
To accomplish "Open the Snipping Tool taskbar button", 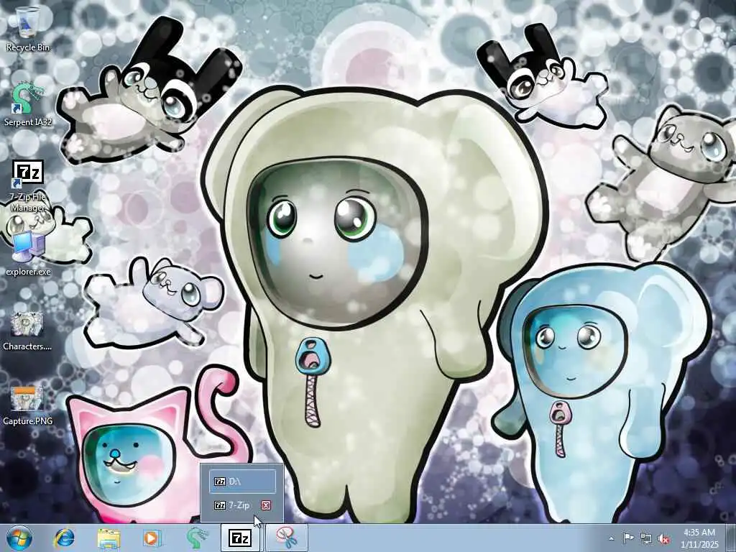I will click(286, 538).
